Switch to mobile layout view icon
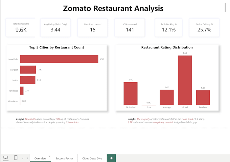Viewport: 230px width, 162px height. (16, 158)
